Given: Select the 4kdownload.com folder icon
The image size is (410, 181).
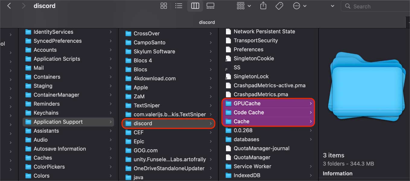Looking at the screenshot, I should (x=129, y=78).
